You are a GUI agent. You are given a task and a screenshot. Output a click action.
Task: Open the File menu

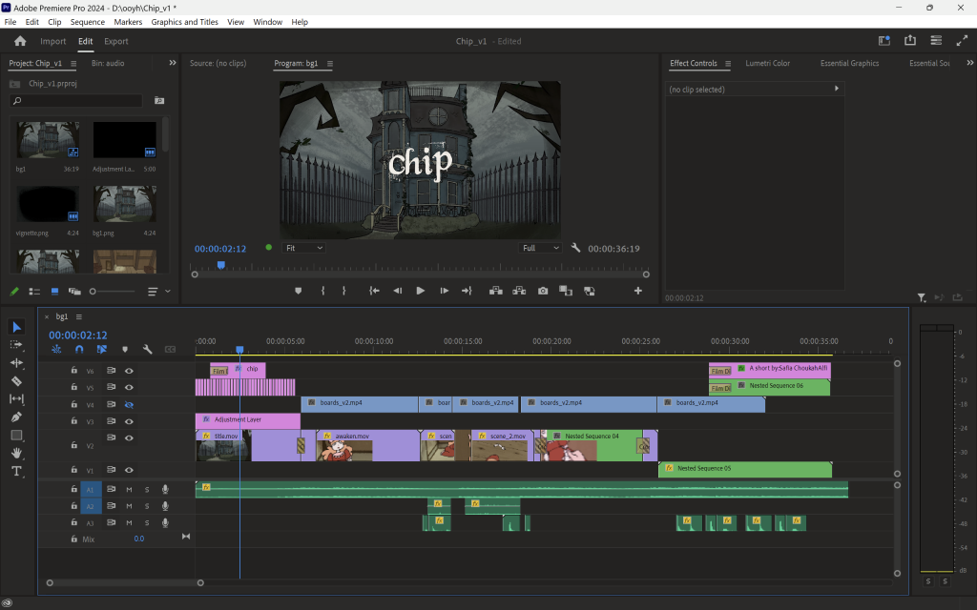[x=10, y=22]
